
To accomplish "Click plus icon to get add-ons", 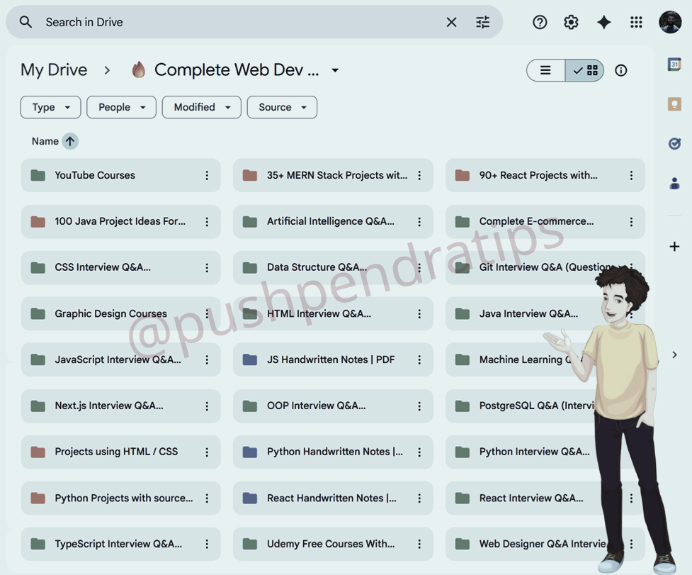I will (674, 247).
